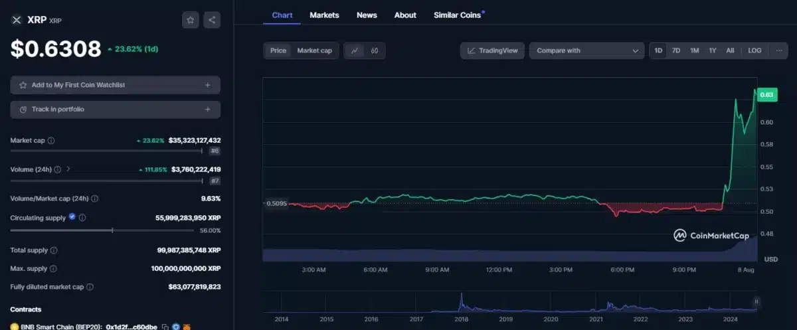The width and height of the screenshot is (797, 330).
Task: Set chart range to All
Action: 730,50
